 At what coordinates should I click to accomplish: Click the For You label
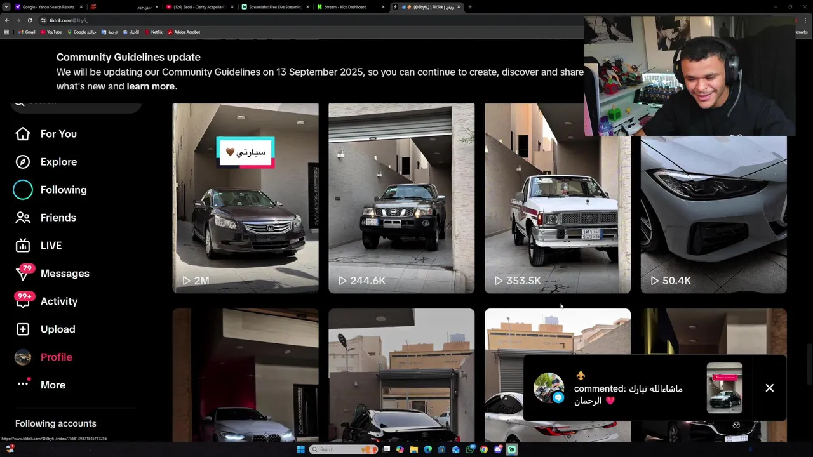click(58, 134)
